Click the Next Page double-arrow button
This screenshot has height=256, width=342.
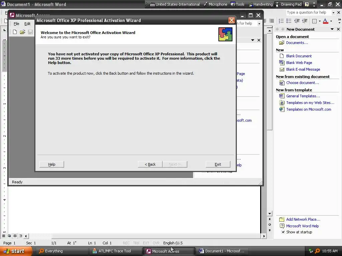pyautogui.click(x=270, y=230)
